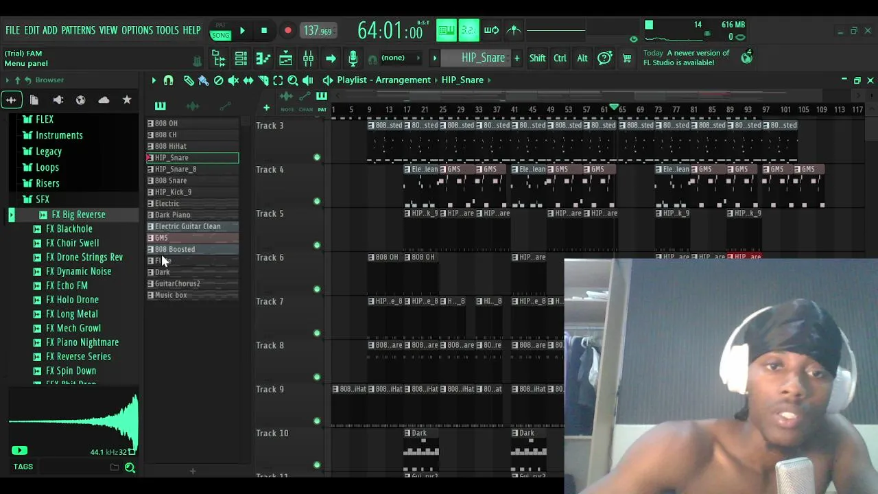Open the EDIT menu
Screen dimensions: 878x494
pos(32,30)
